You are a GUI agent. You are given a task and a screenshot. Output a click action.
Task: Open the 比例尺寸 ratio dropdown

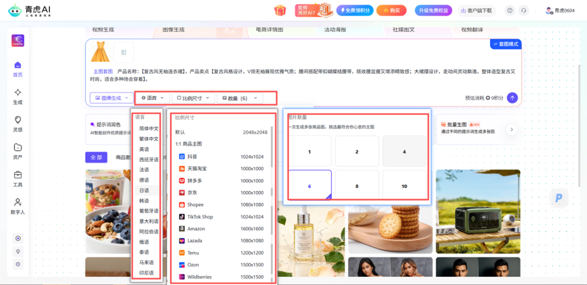click(193, 98)
